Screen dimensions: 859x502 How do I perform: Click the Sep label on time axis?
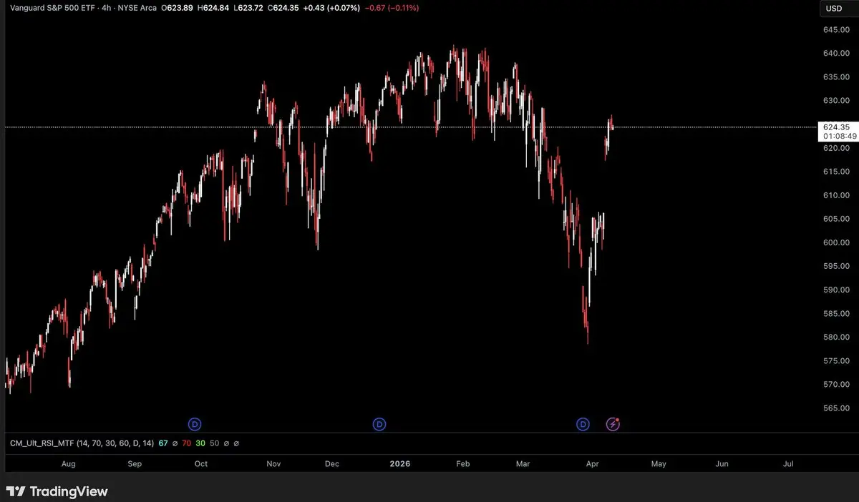pos(135,463)
